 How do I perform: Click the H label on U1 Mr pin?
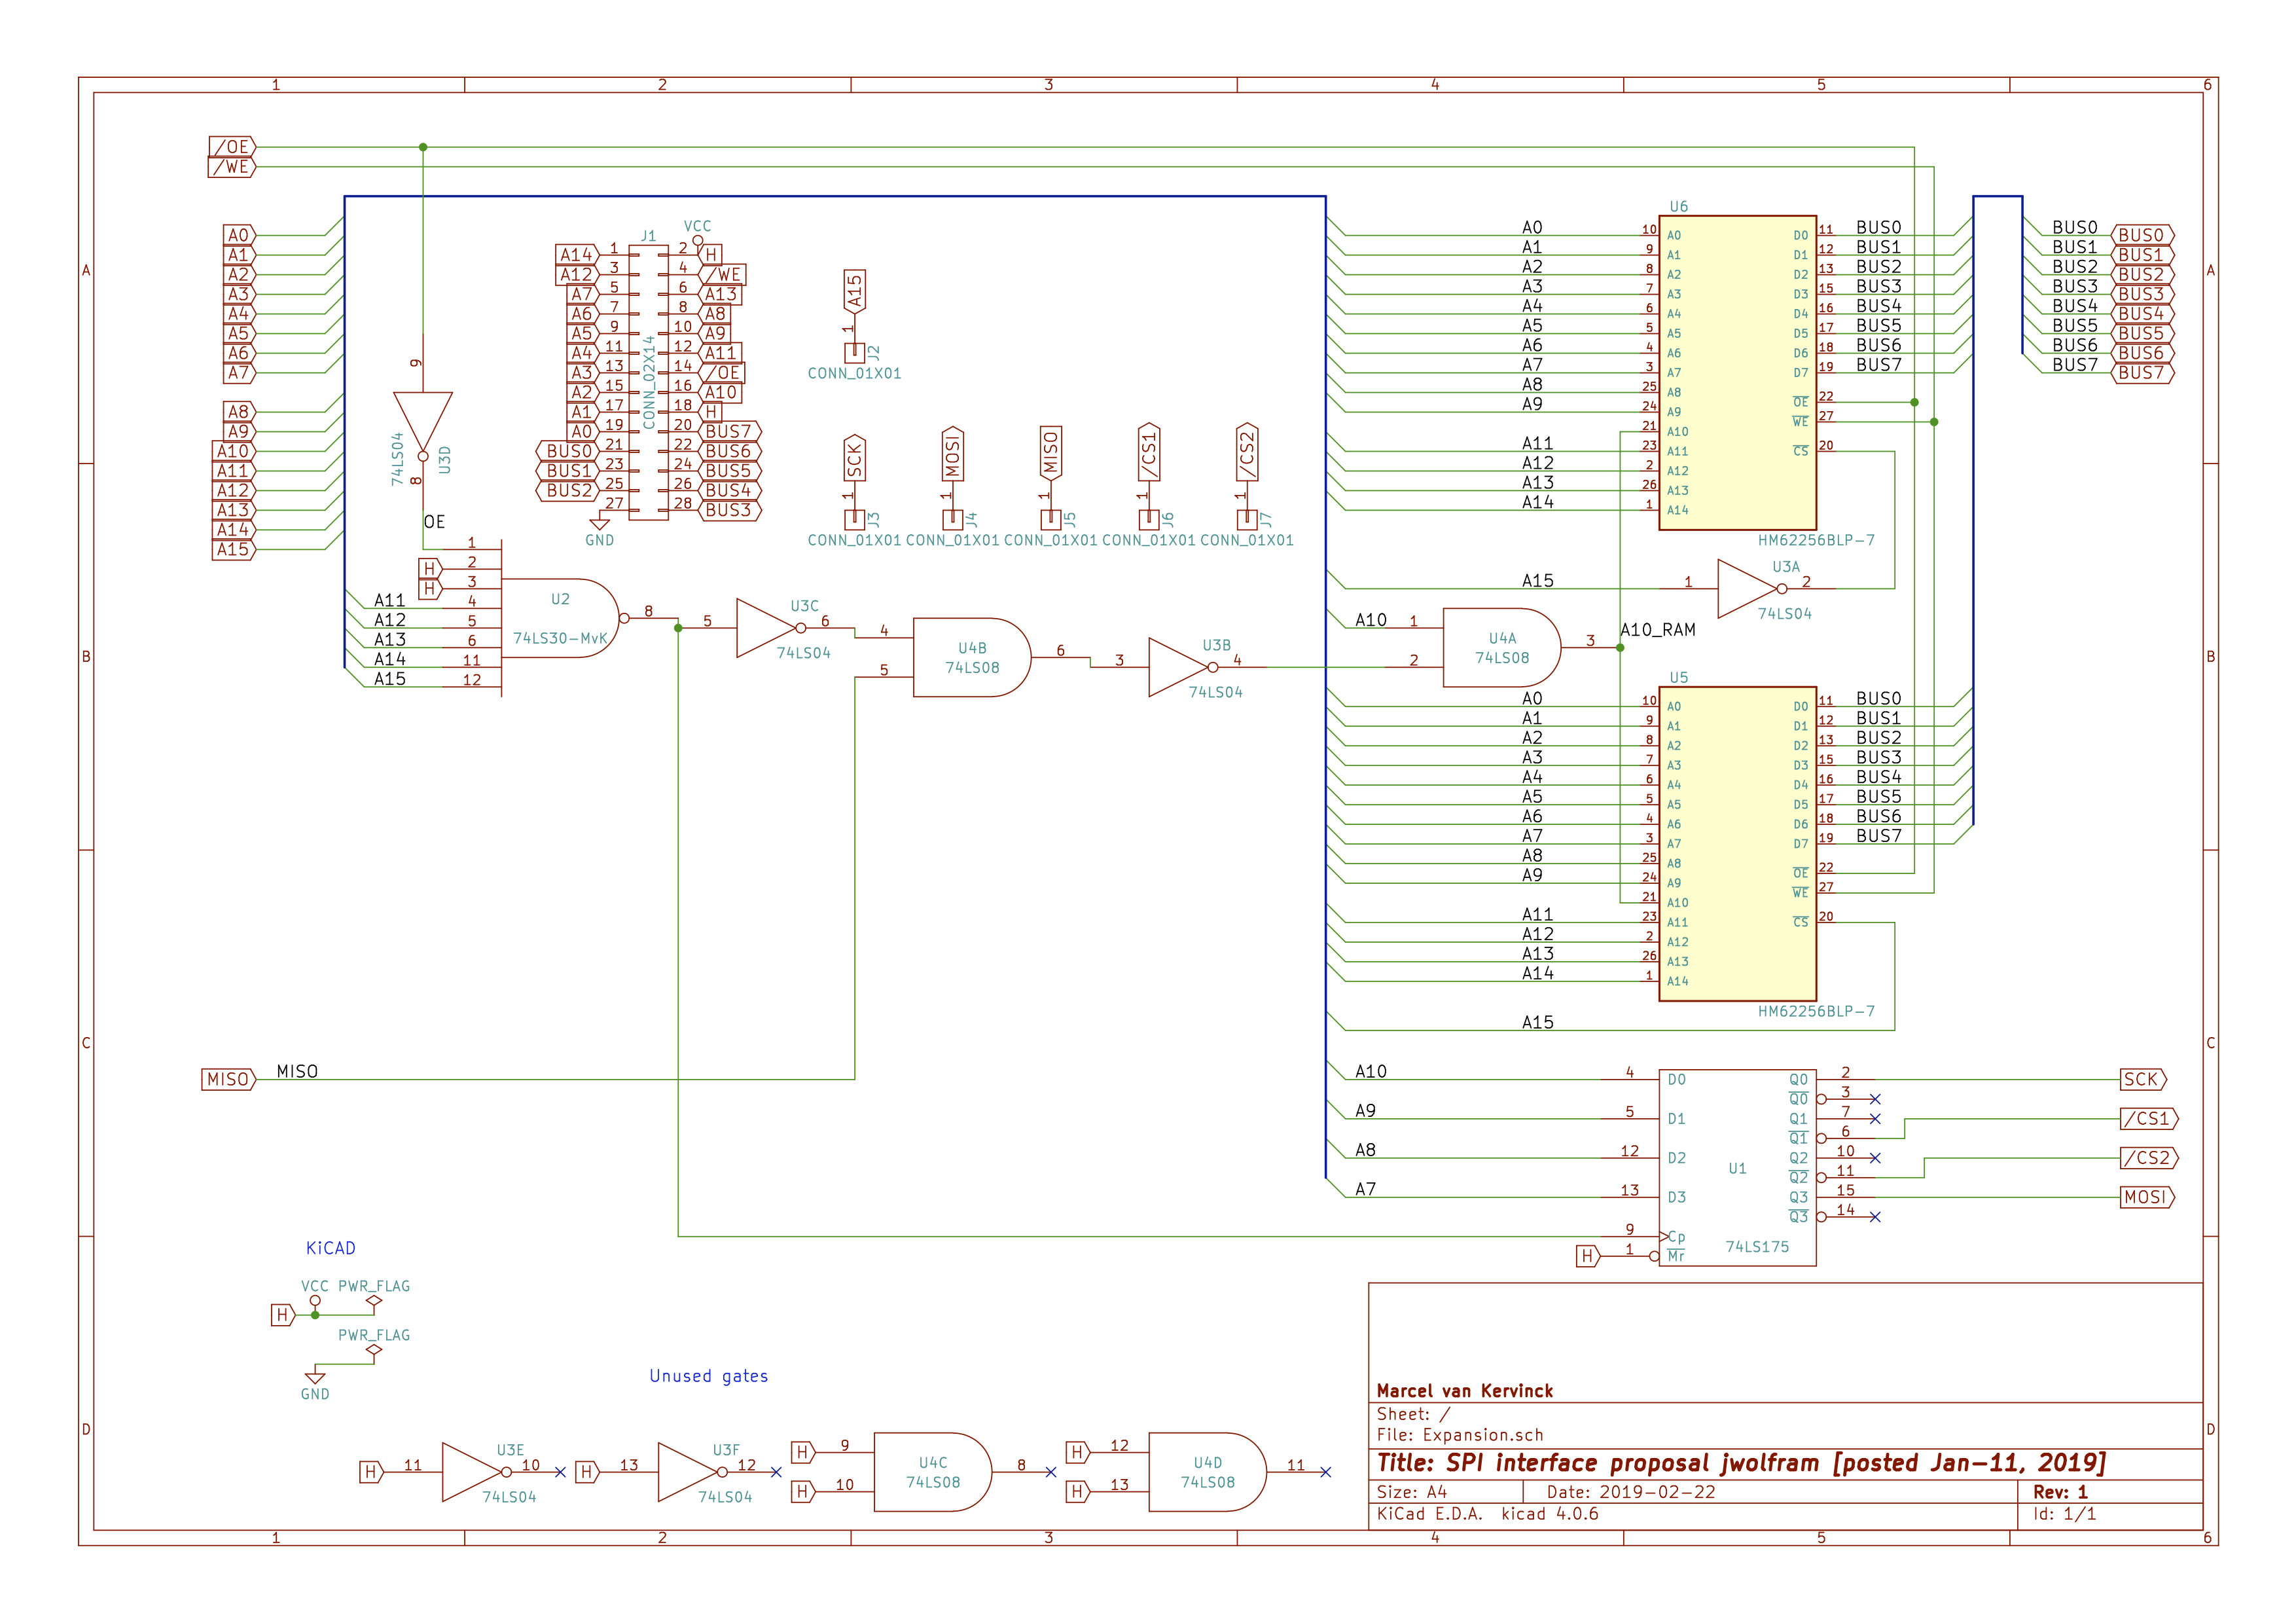(1588, 1256)
